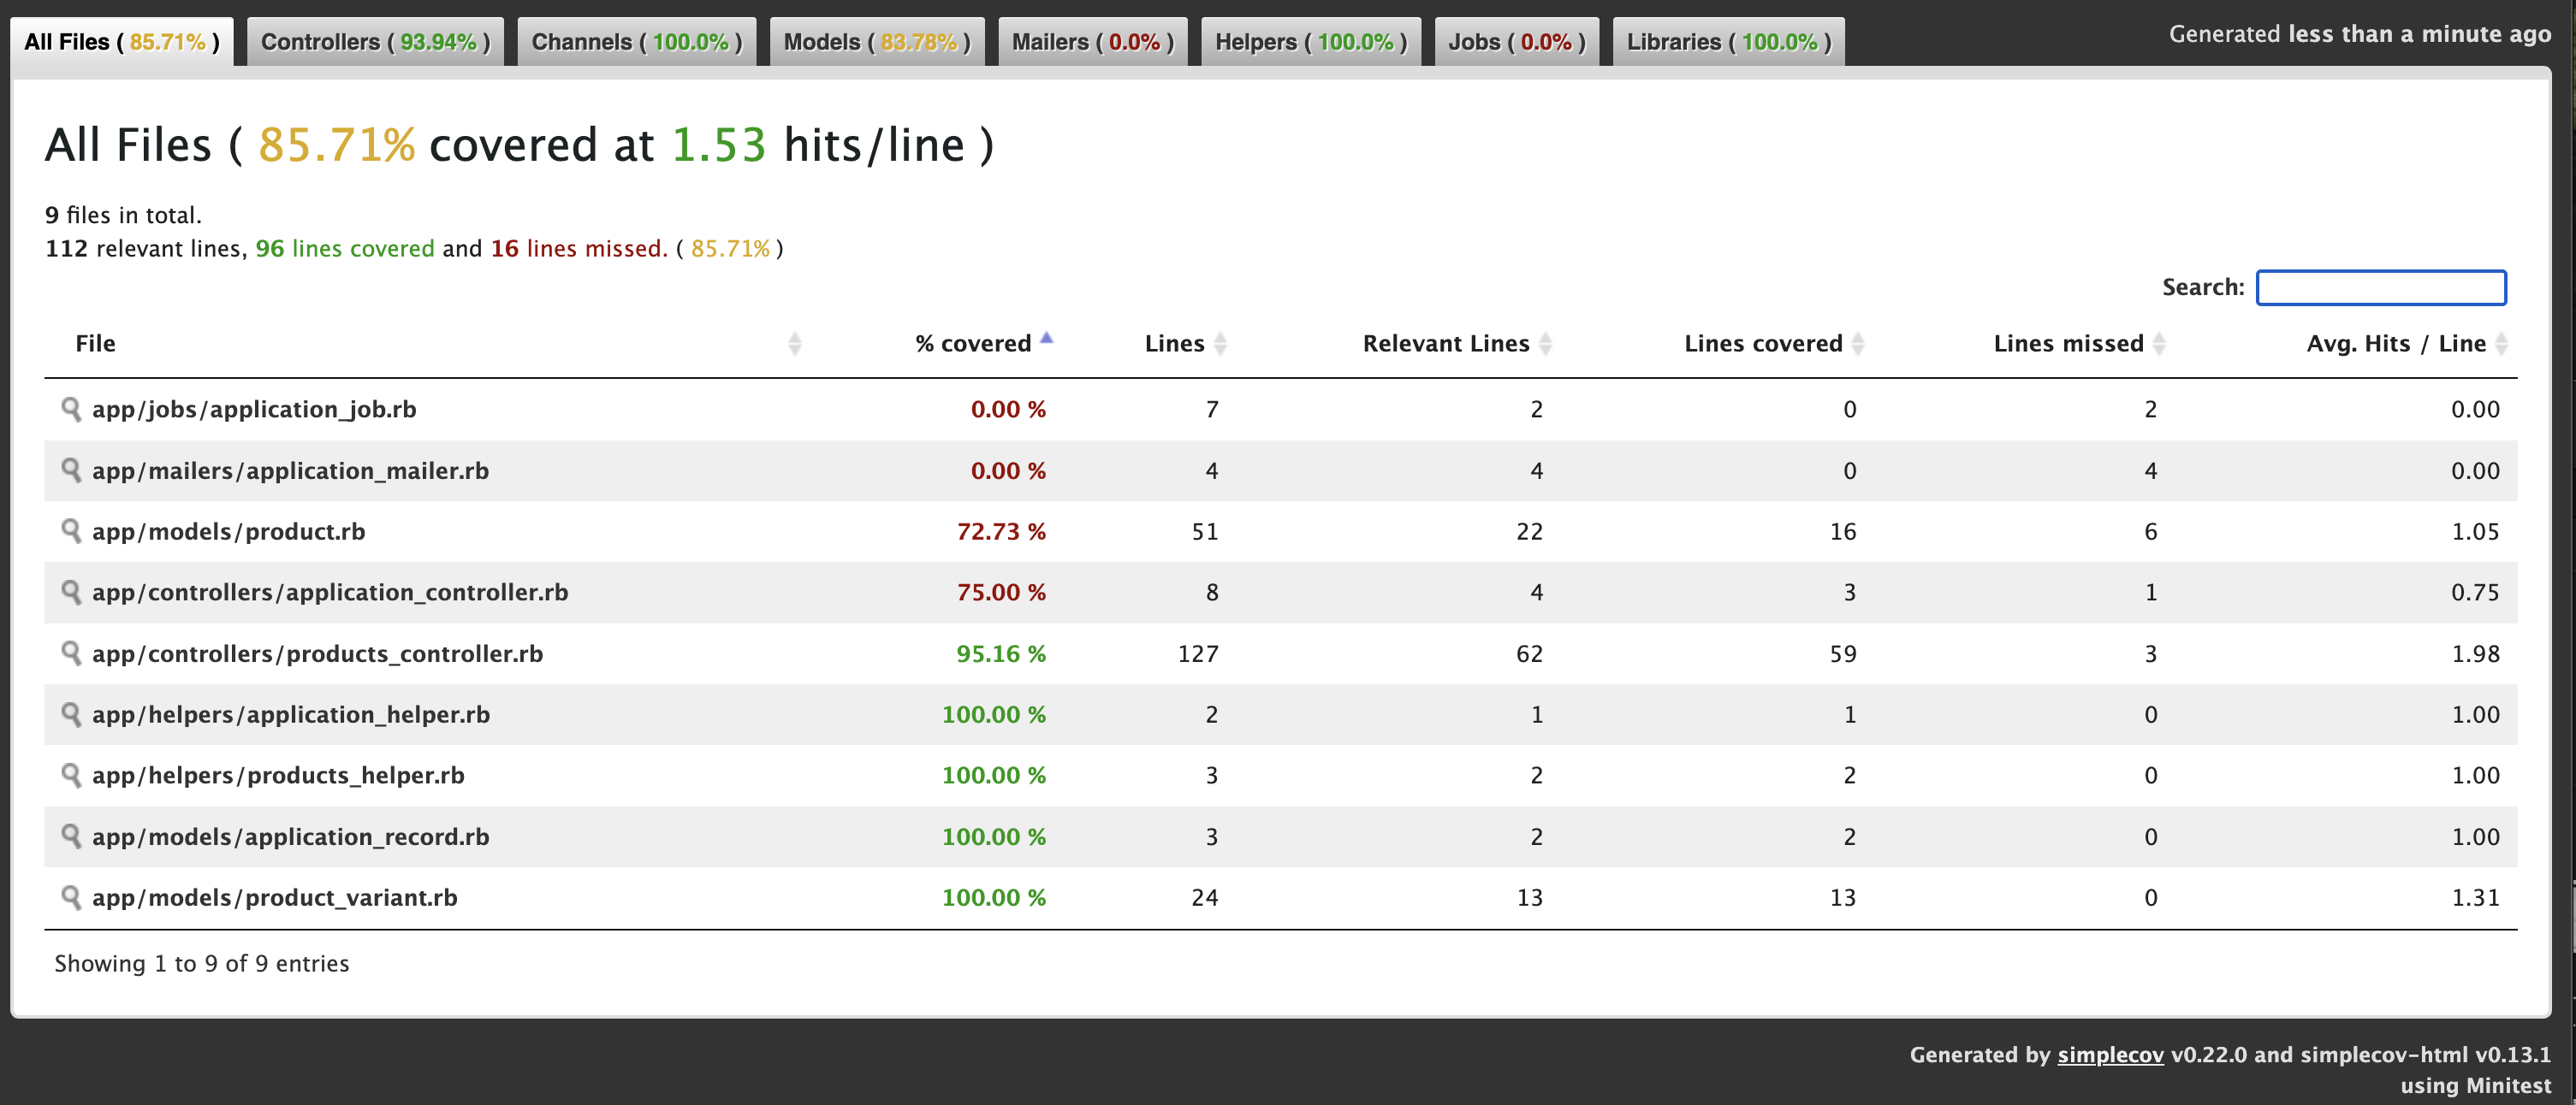Sort table by % covered column arrow
This screenshot has height=1105, width=2576.
point(1046,340)
